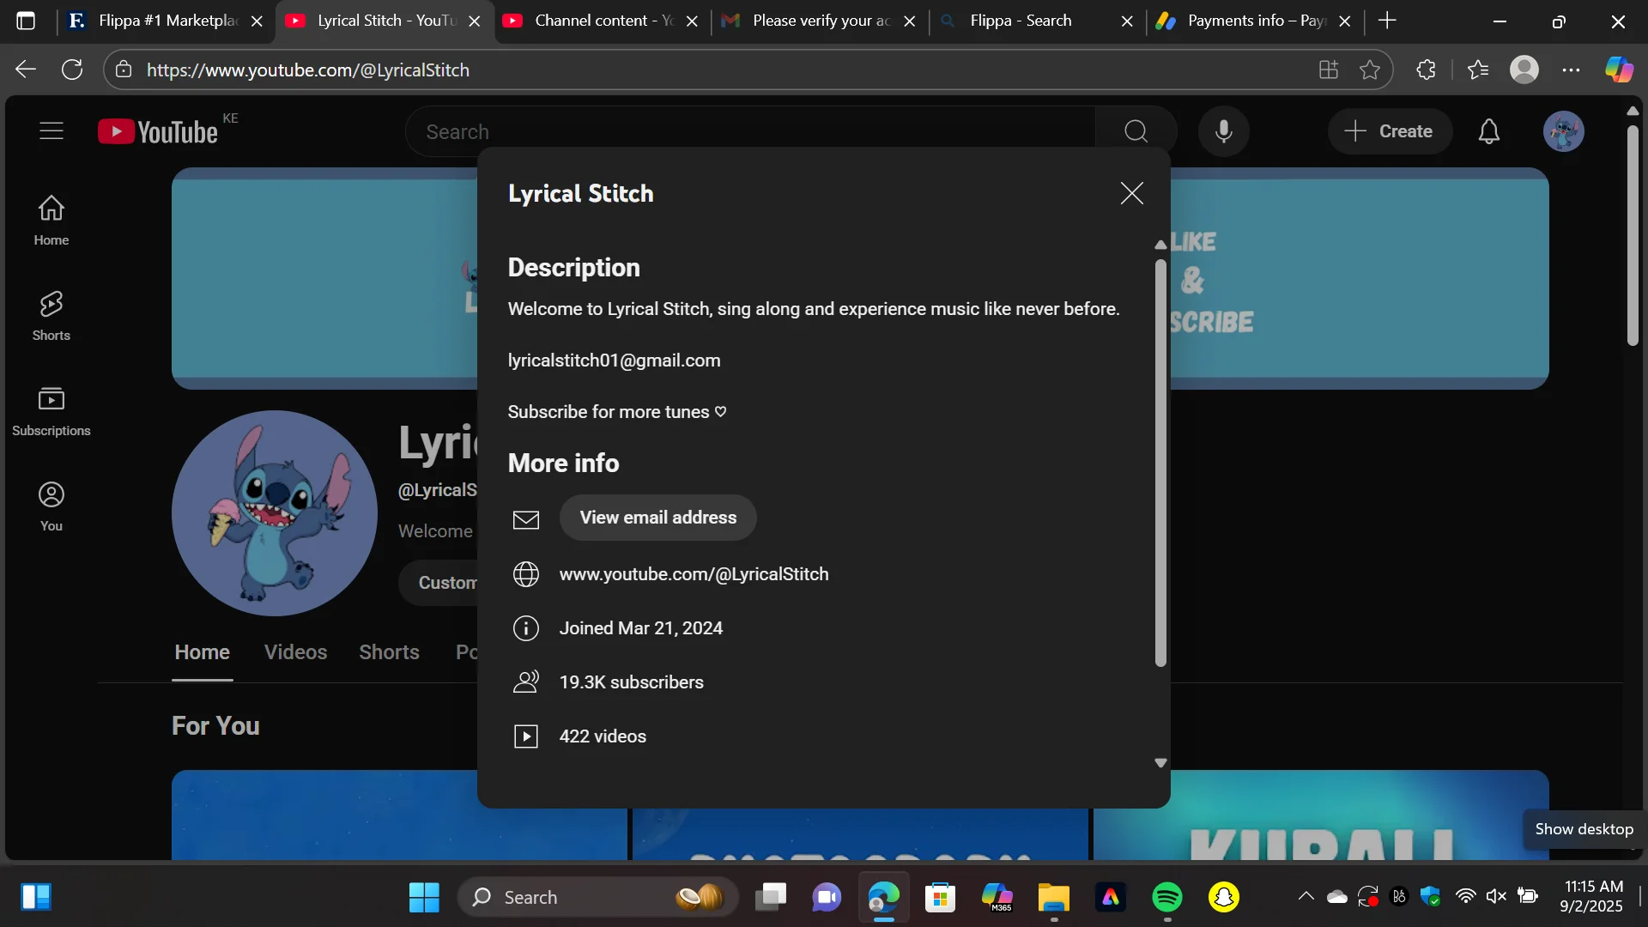Viewport: 1648px width, 927px height.
Task: Open the browser profile icon
Action: pos(1524,70)
